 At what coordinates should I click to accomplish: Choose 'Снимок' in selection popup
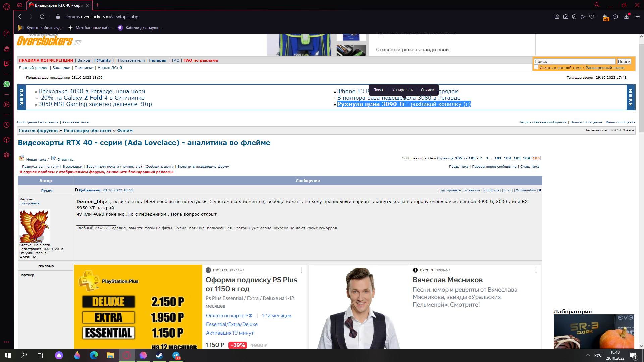pyautogui.click(x=427, y=90)
